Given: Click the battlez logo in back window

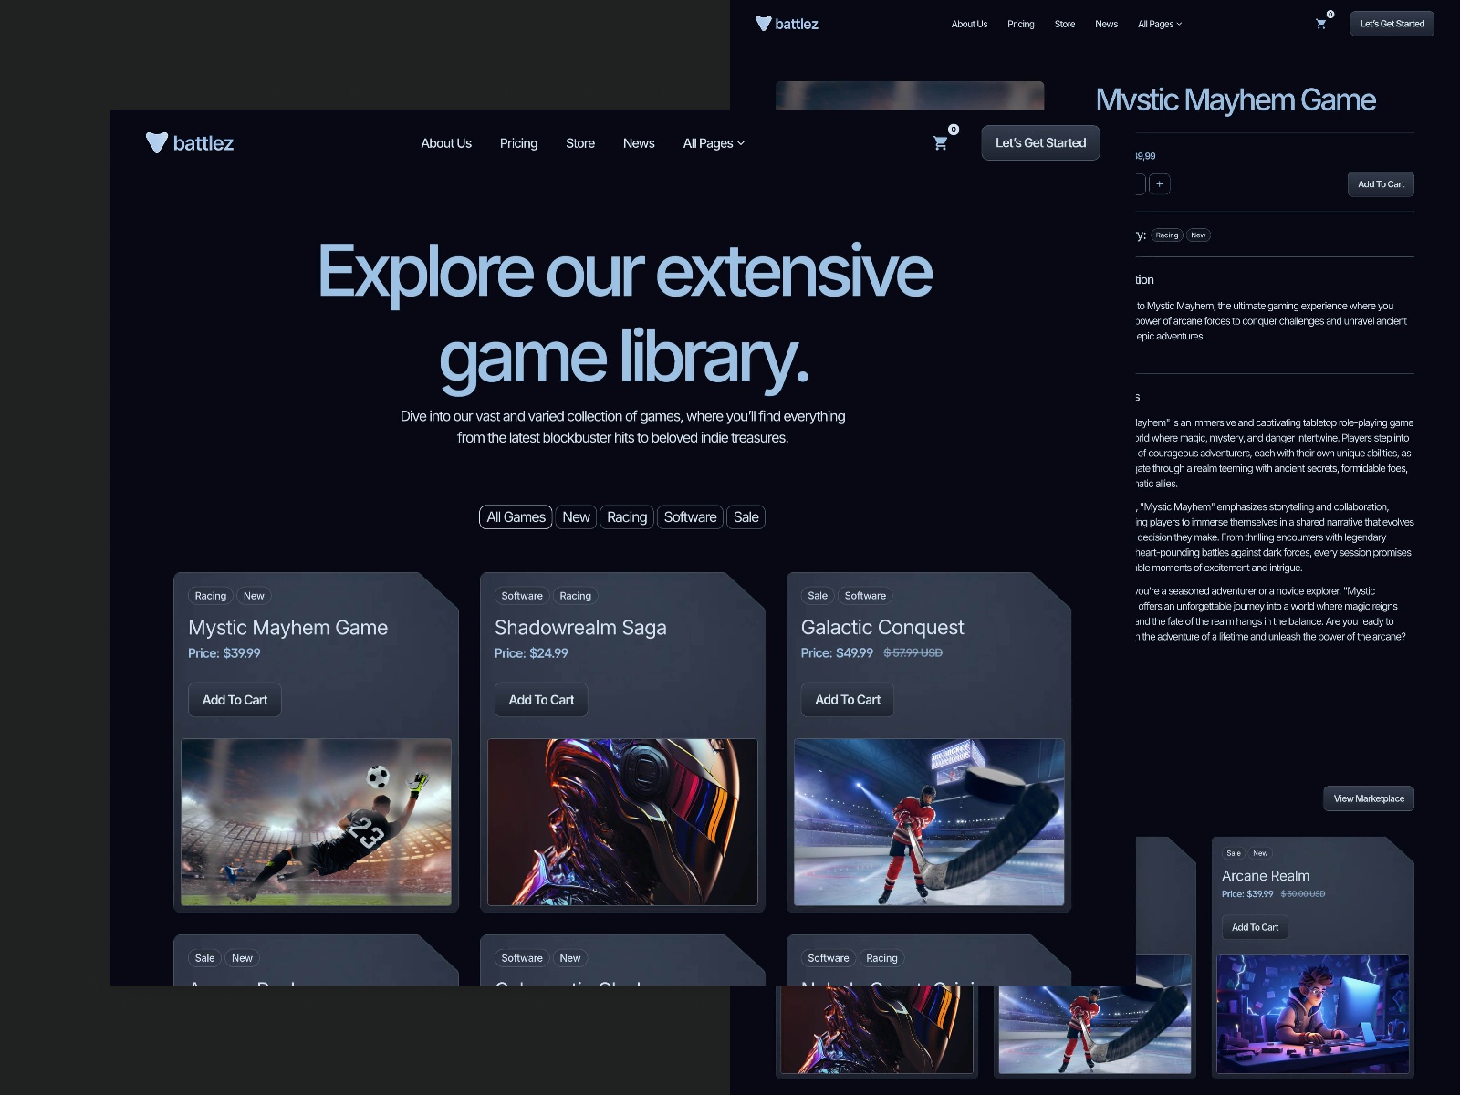Looking at the screenshot, I should (787, 24).
